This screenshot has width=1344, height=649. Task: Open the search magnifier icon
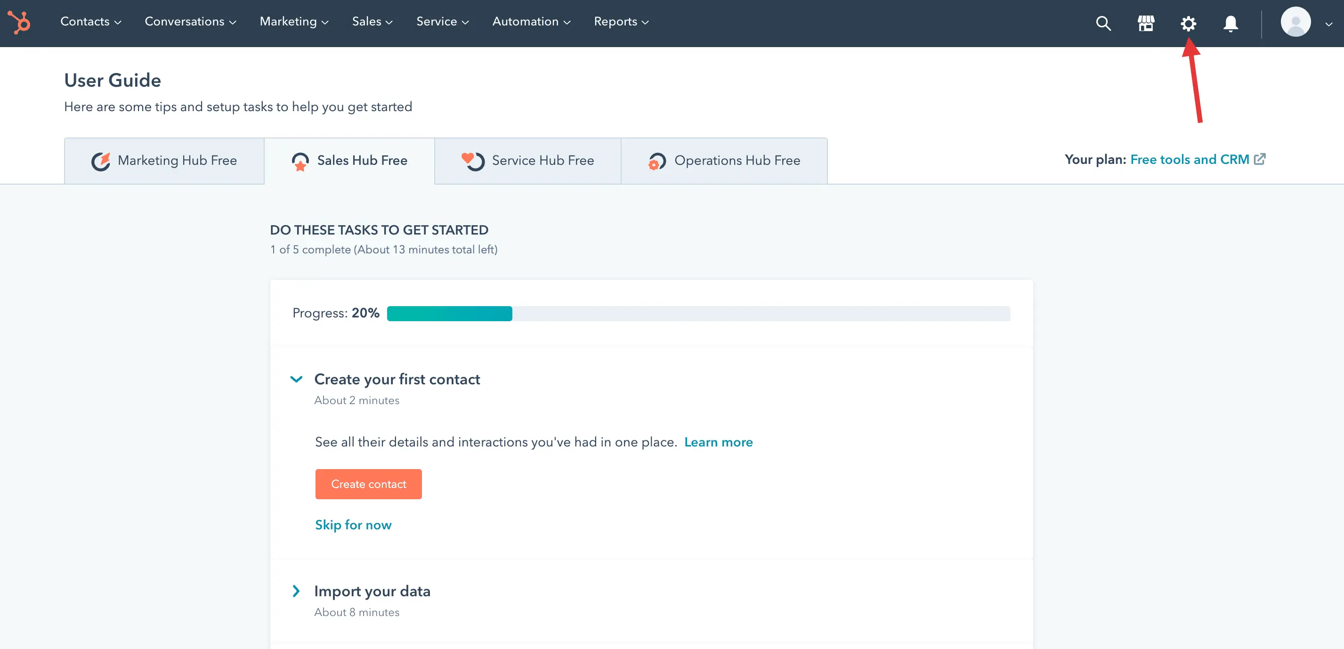(1103, 24)
